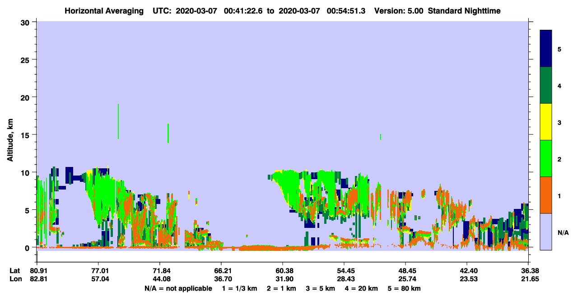
Task: Click 'Standard Nighttime' text in title
Action: 464,10
